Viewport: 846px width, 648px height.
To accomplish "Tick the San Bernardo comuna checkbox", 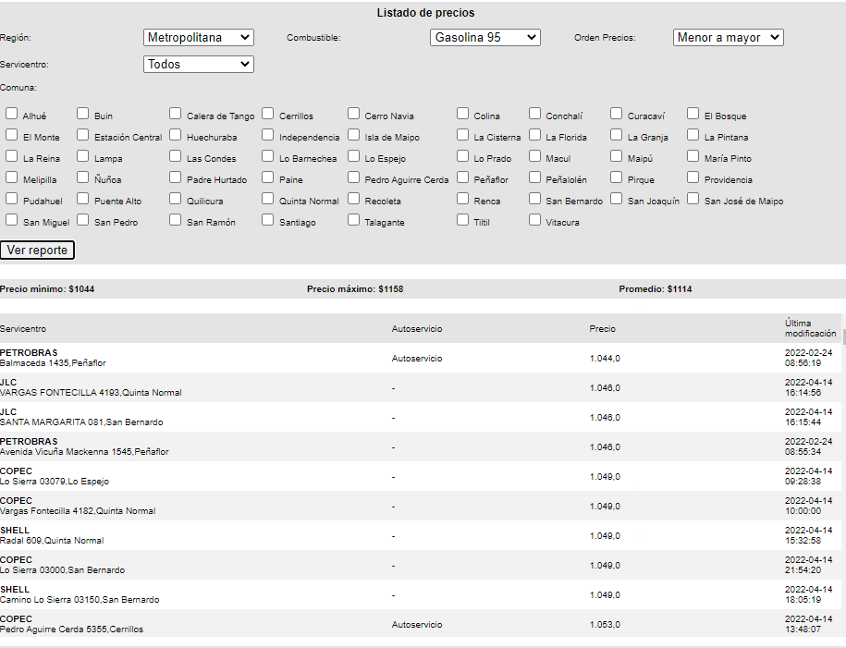I will (535, 199).
